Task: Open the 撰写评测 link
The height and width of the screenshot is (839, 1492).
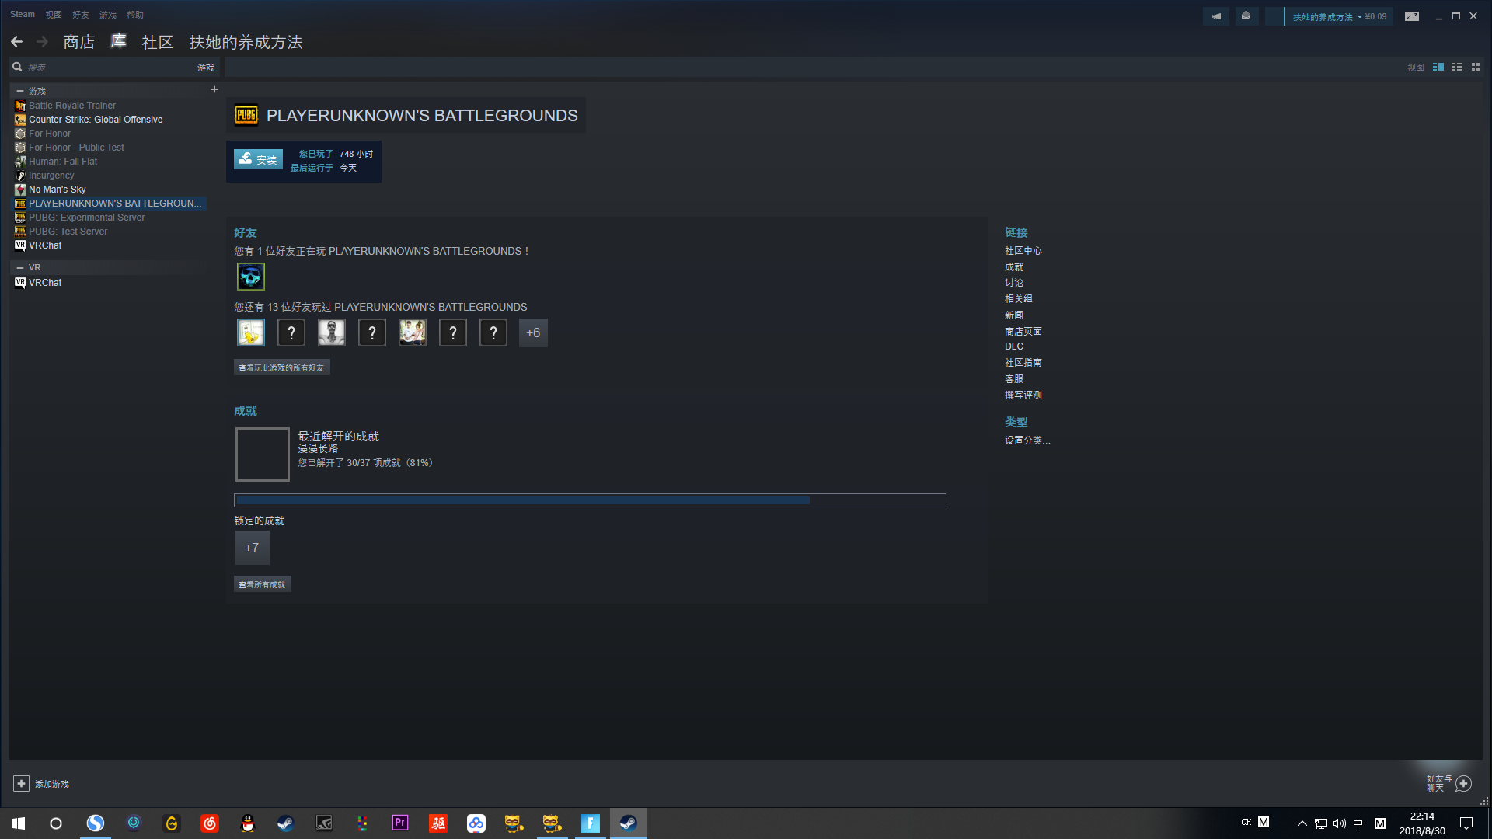Action: (1023, 395)
